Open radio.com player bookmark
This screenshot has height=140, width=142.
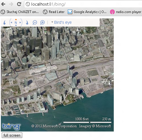pos(126,12)
